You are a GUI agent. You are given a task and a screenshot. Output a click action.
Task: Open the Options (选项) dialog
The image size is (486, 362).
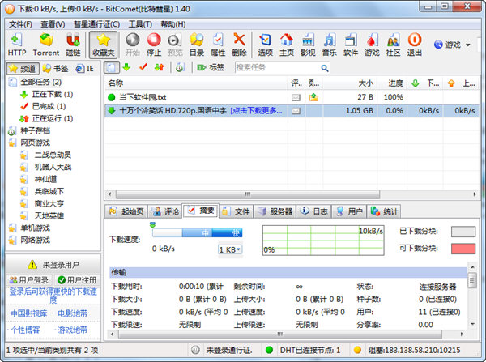click(266, 45)
